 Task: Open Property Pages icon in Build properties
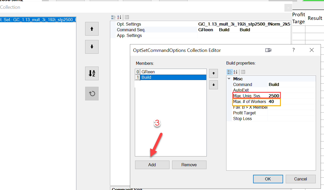point(243,72)
